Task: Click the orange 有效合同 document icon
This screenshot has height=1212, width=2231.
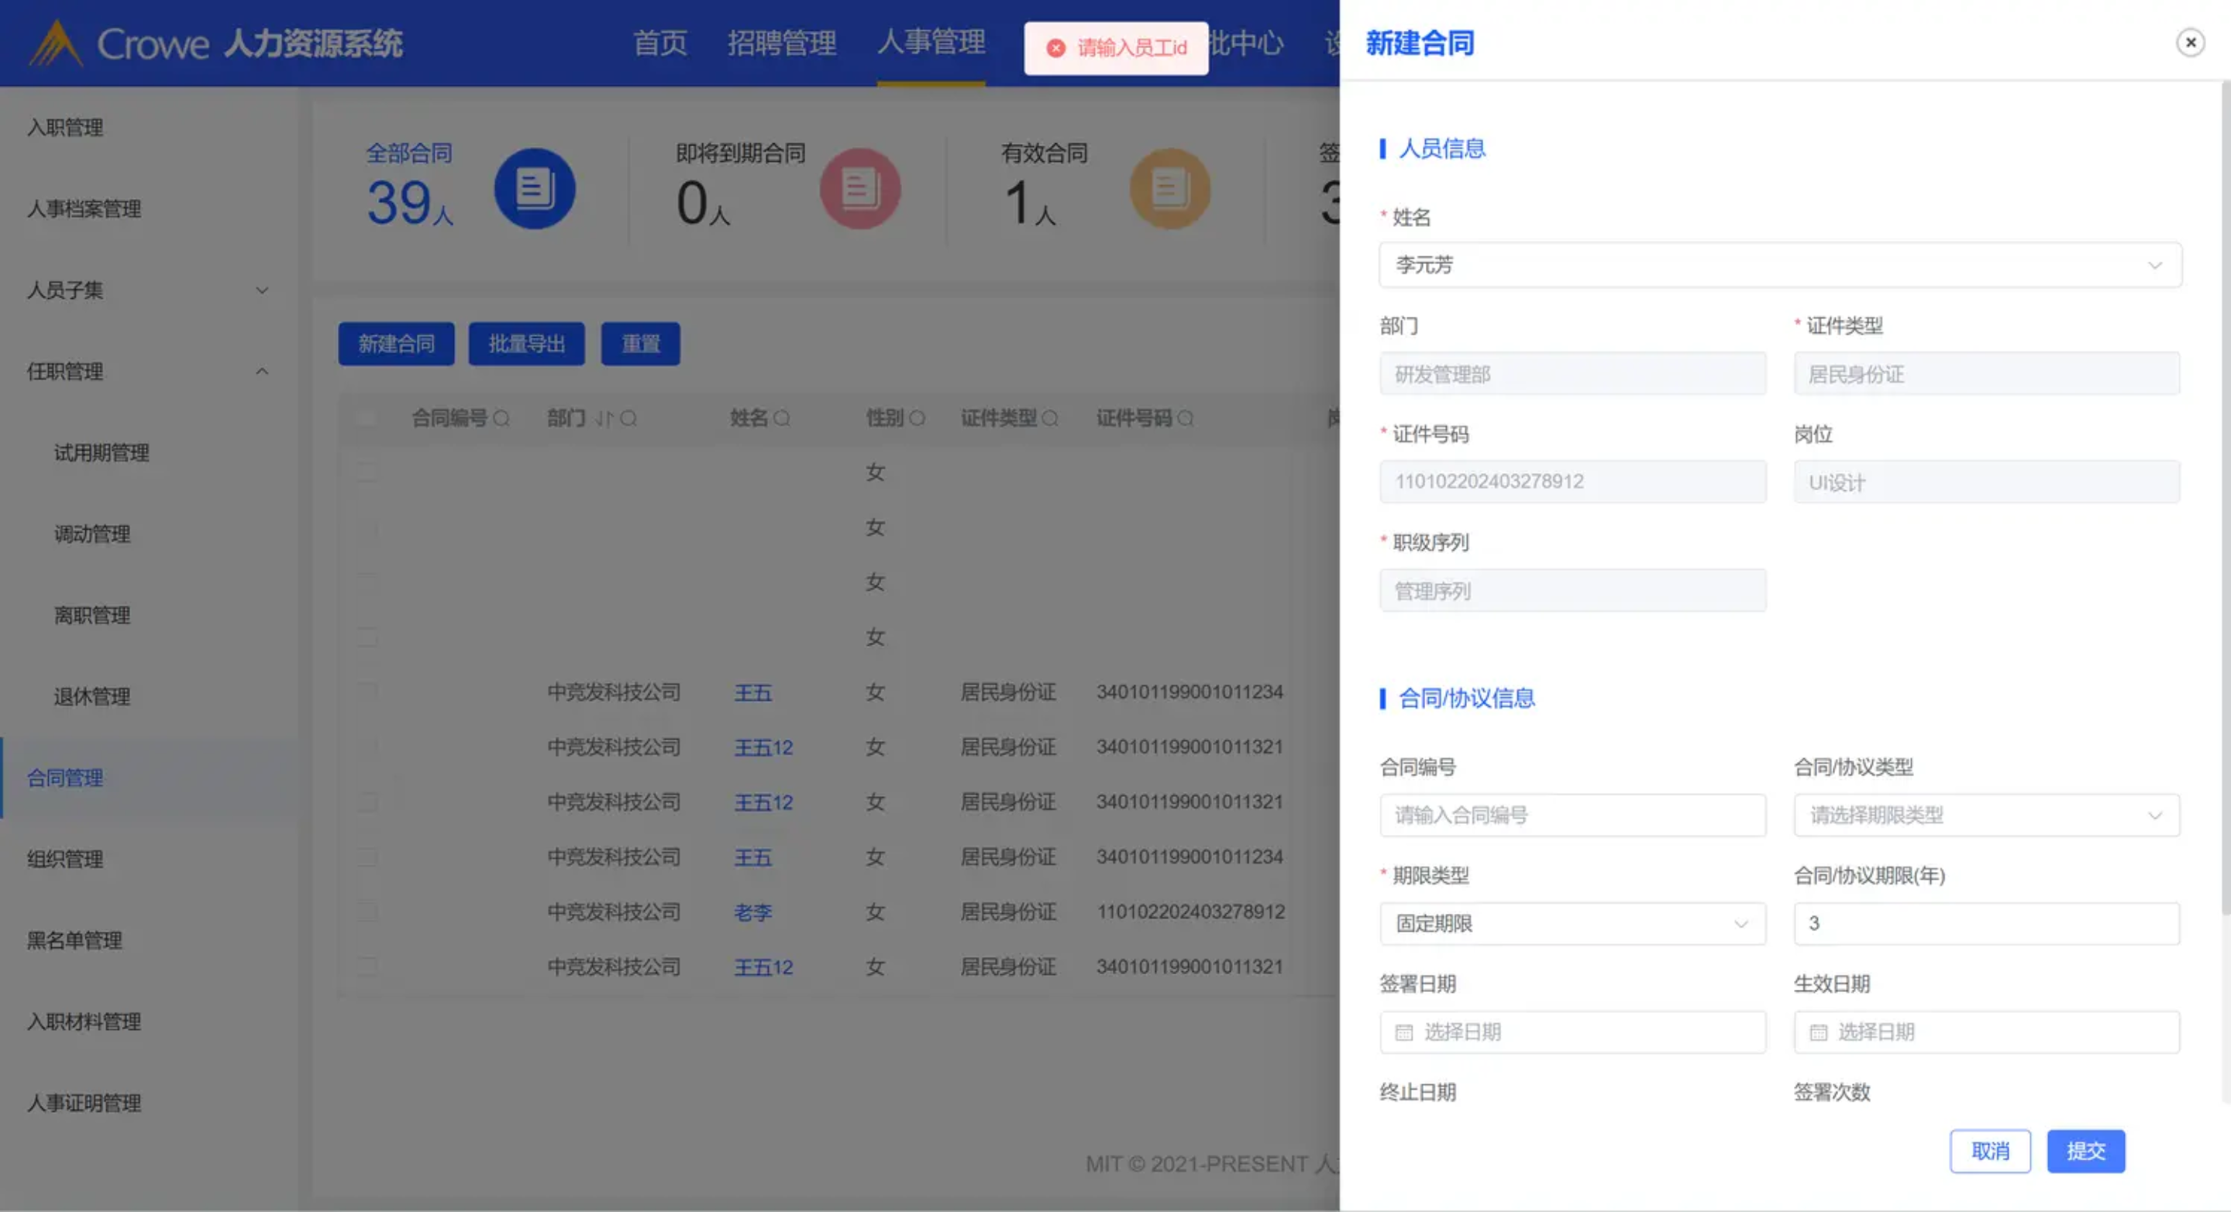Action: [1169, 189]
